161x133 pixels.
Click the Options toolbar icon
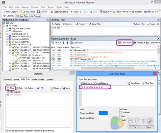pos(133,12)
